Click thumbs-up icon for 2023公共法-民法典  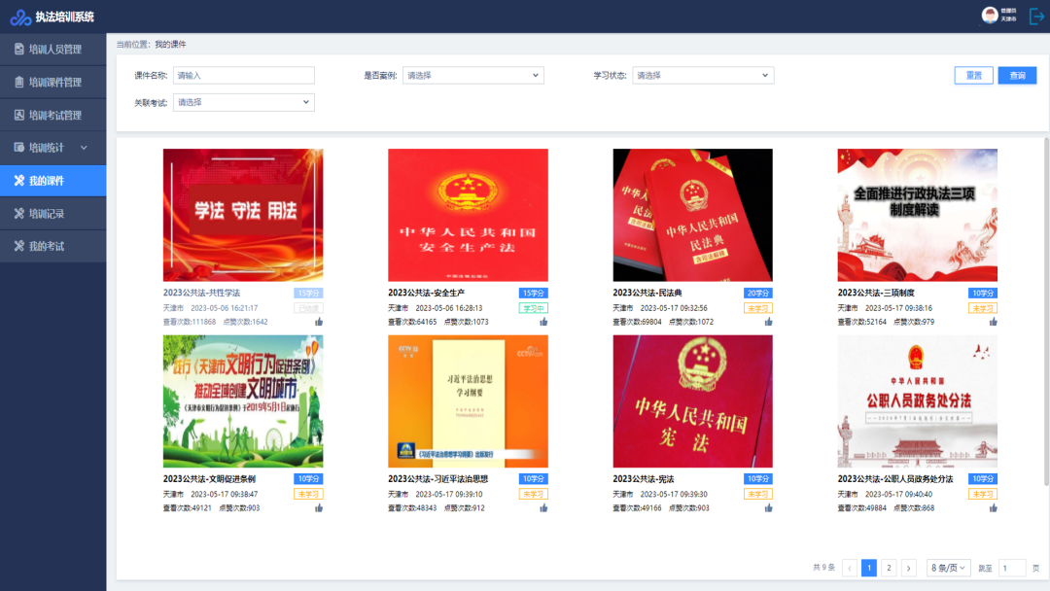coord(769,322)
